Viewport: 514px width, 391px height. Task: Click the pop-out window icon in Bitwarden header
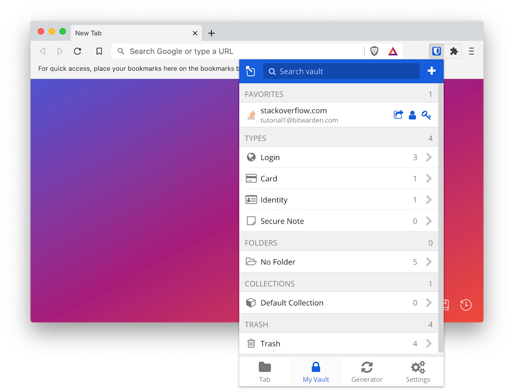point(251,71)
